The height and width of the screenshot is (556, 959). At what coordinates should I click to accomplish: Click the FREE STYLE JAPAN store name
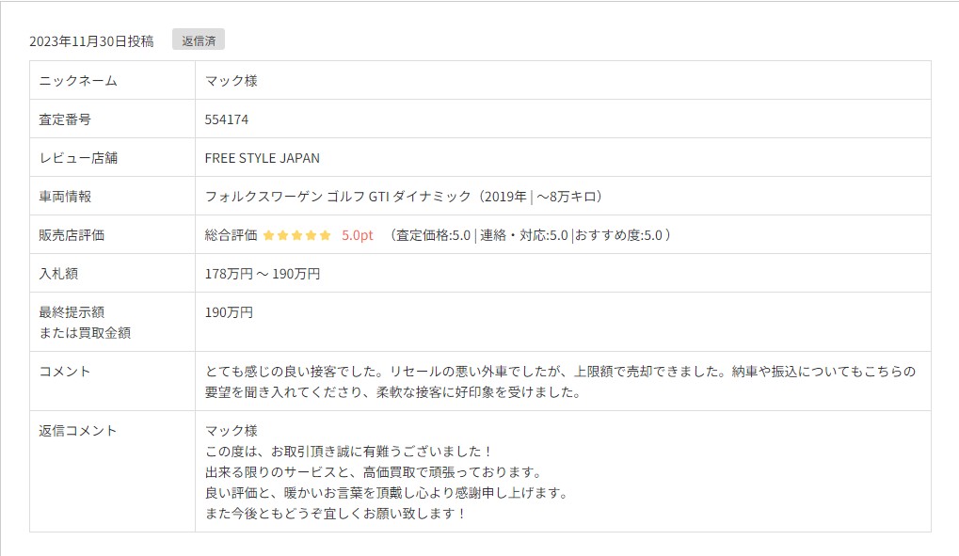(262, 158)
